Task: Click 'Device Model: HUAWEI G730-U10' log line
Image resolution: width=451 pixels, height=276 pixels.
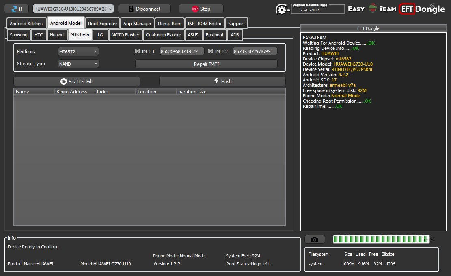Action: point(338,64)
